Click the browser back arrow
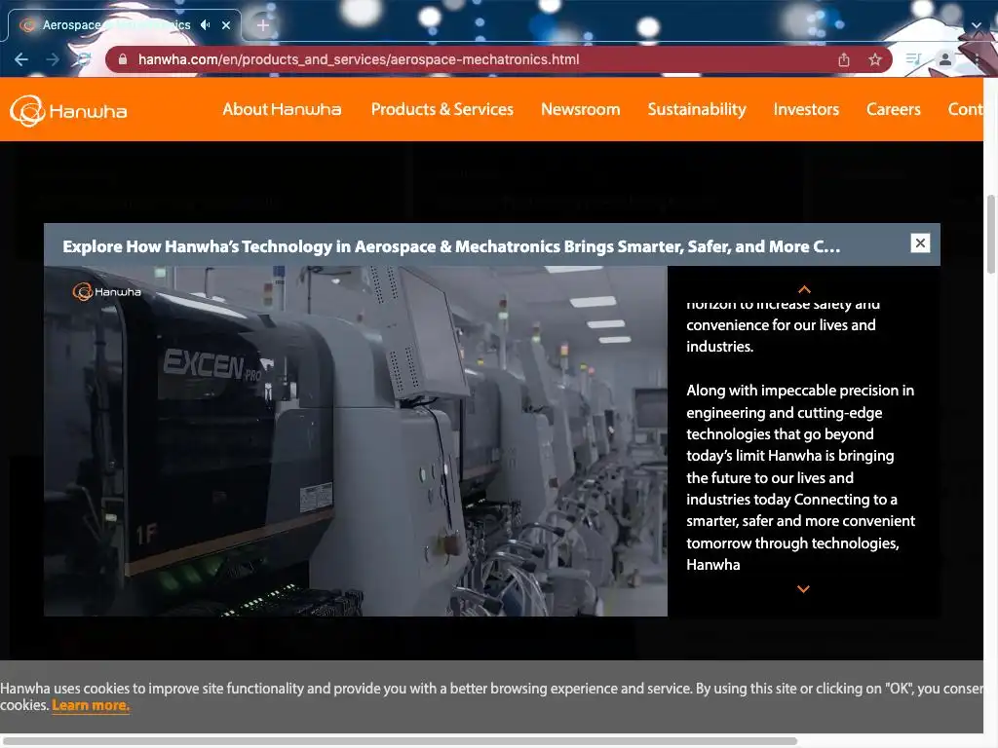The width and height of the screenshot is (998, 748). tap(21, 59)
